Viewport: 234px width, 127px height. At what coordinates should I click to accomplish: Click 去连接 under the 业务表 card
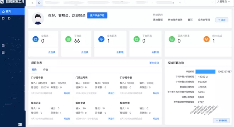pyautogui.click(x=52, y=52)
